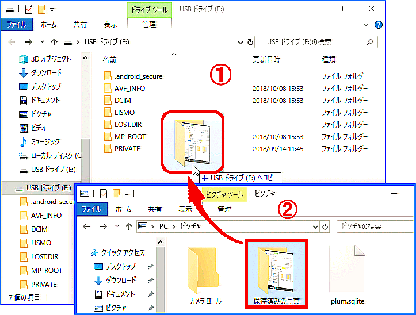Select pinned ダウンロード in ピクチャ window sidebar
The height and width of the screenshot is (315, 416).
[x=116, y=281]
